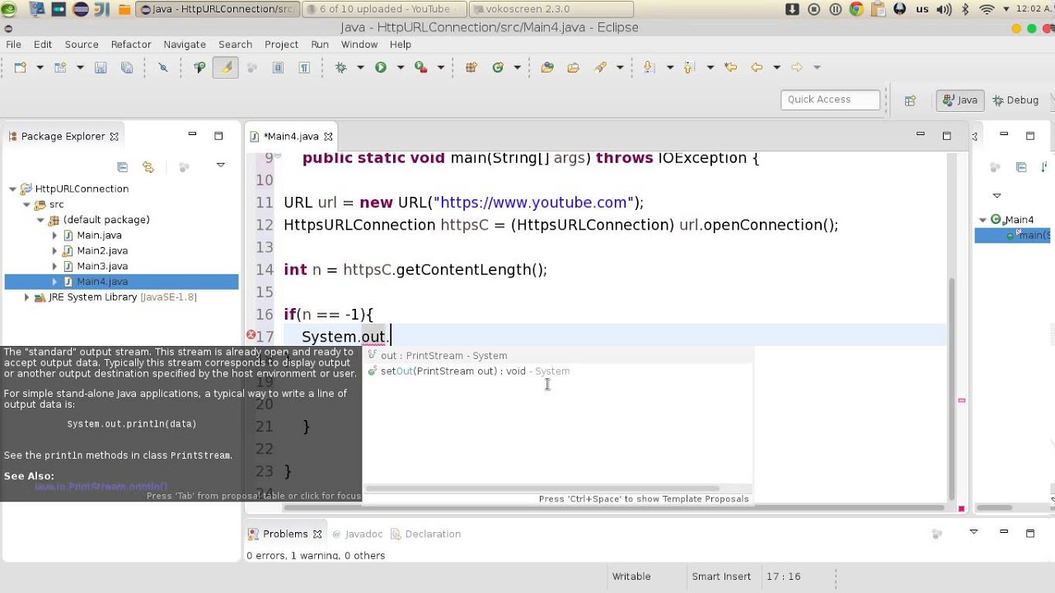Click the Save toolbar icon
Screen dimensions: 1055x593
click(x=101, y=68)
